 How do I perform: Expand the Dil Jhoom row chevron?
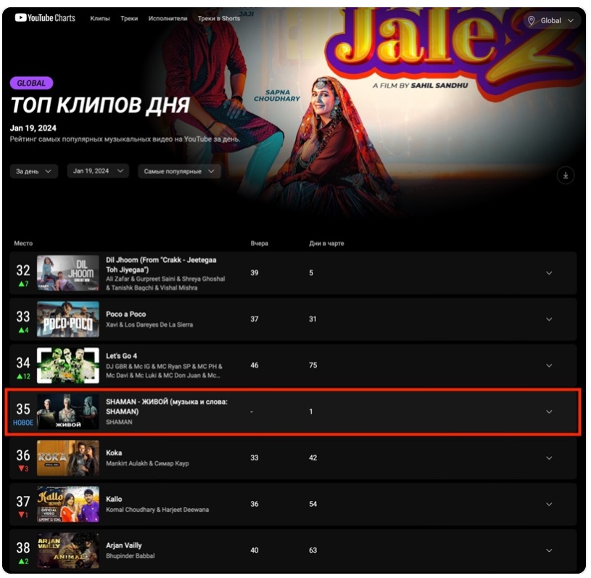click(549, 273)
